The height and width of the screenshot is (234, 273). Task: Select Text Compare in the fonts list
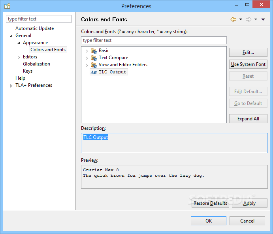coord(113,58)
